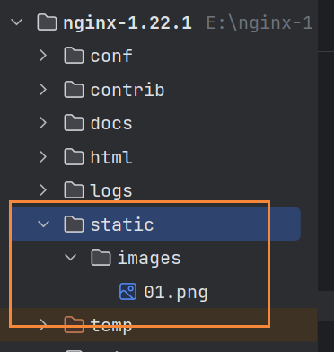The image size is (334, 352).
Task: Click the static folder icon
Action: tap(74, 224)
